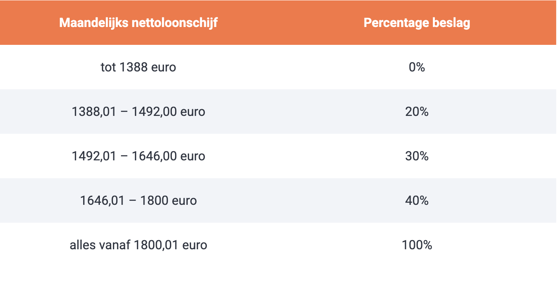The image size is (557, 285).
Task: Click the '1646,00' upper bound in the 30% row
Action: [x=154, y=156]
